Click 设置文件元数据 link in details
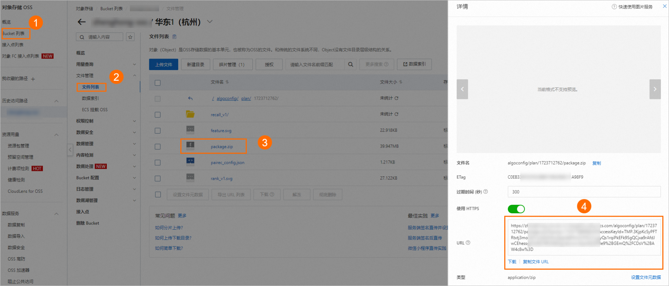The image size is (669, 286). 646,278
